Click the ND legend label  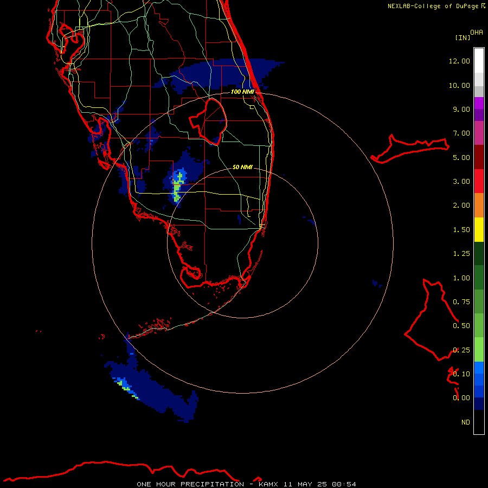click(x=466, y=422)
